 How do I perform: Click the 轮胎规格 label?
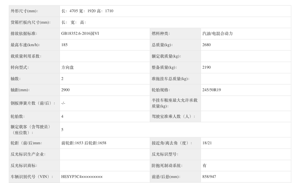click(161, 90)
